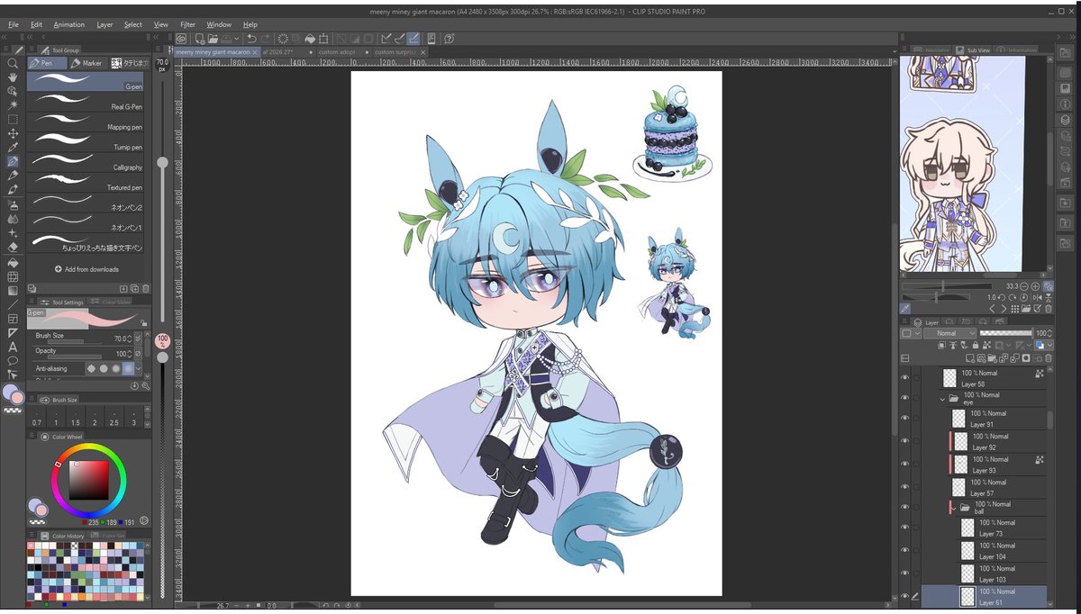
Task: Open the save icon dropdown arrow
Action: [x=236, y=39]
